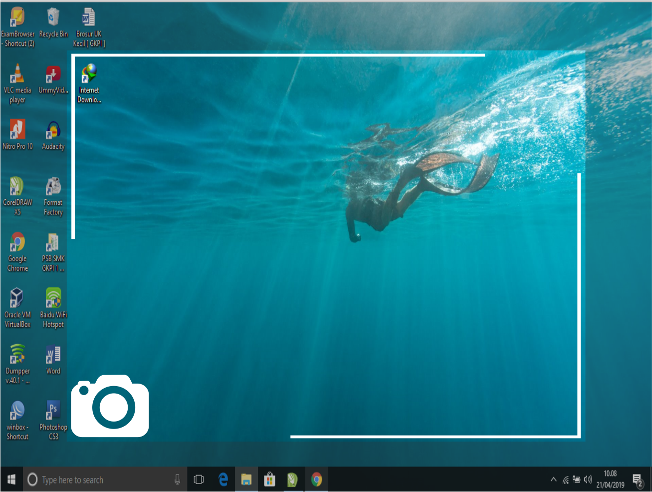Expand hidden system tray icons
Screen dimensions: 652x492
(554, 479)
